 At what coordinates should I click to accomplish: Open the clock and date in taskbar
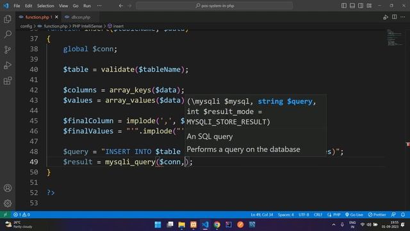(x=390, y=225)
